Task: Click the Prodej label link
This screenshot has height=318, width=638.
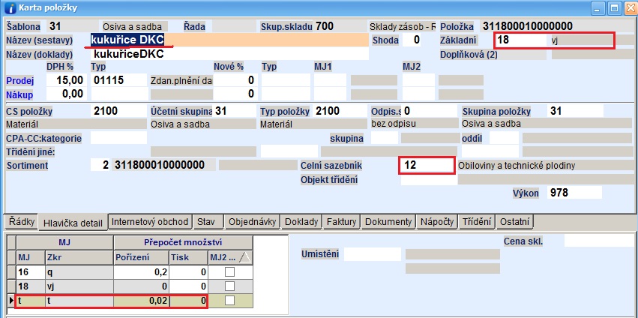Action: pyautogui.click(x=19, y=80)
